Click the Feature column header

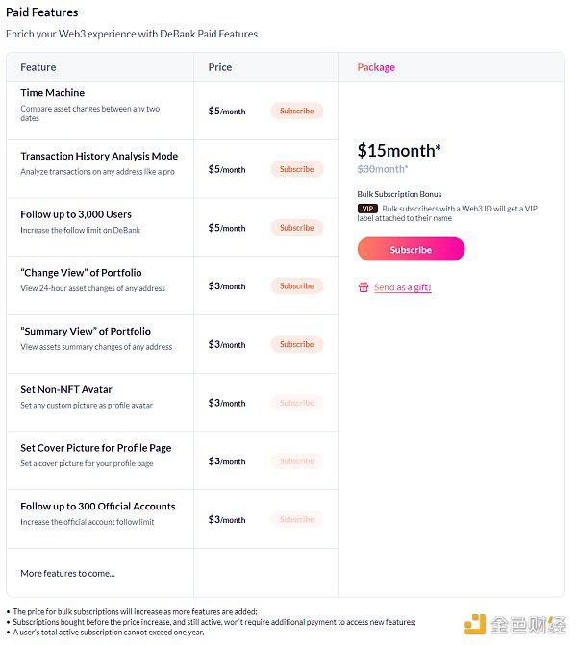38,67
